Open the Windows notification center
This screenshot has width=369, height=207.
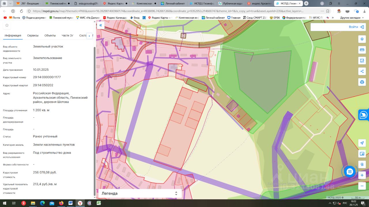[363, 203]
